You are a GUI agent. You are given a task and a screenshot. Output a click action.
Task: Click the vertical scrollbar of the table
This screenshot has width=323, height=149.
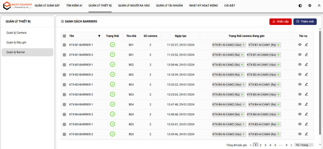pyautogui.click(x=320, y=79)
